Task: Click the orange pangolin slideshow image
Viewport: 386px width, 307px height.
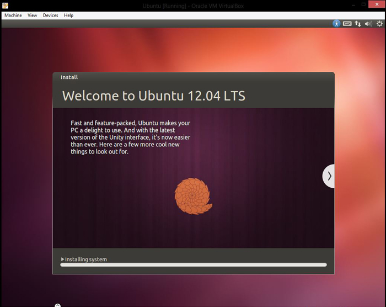Action: [193, 196]
